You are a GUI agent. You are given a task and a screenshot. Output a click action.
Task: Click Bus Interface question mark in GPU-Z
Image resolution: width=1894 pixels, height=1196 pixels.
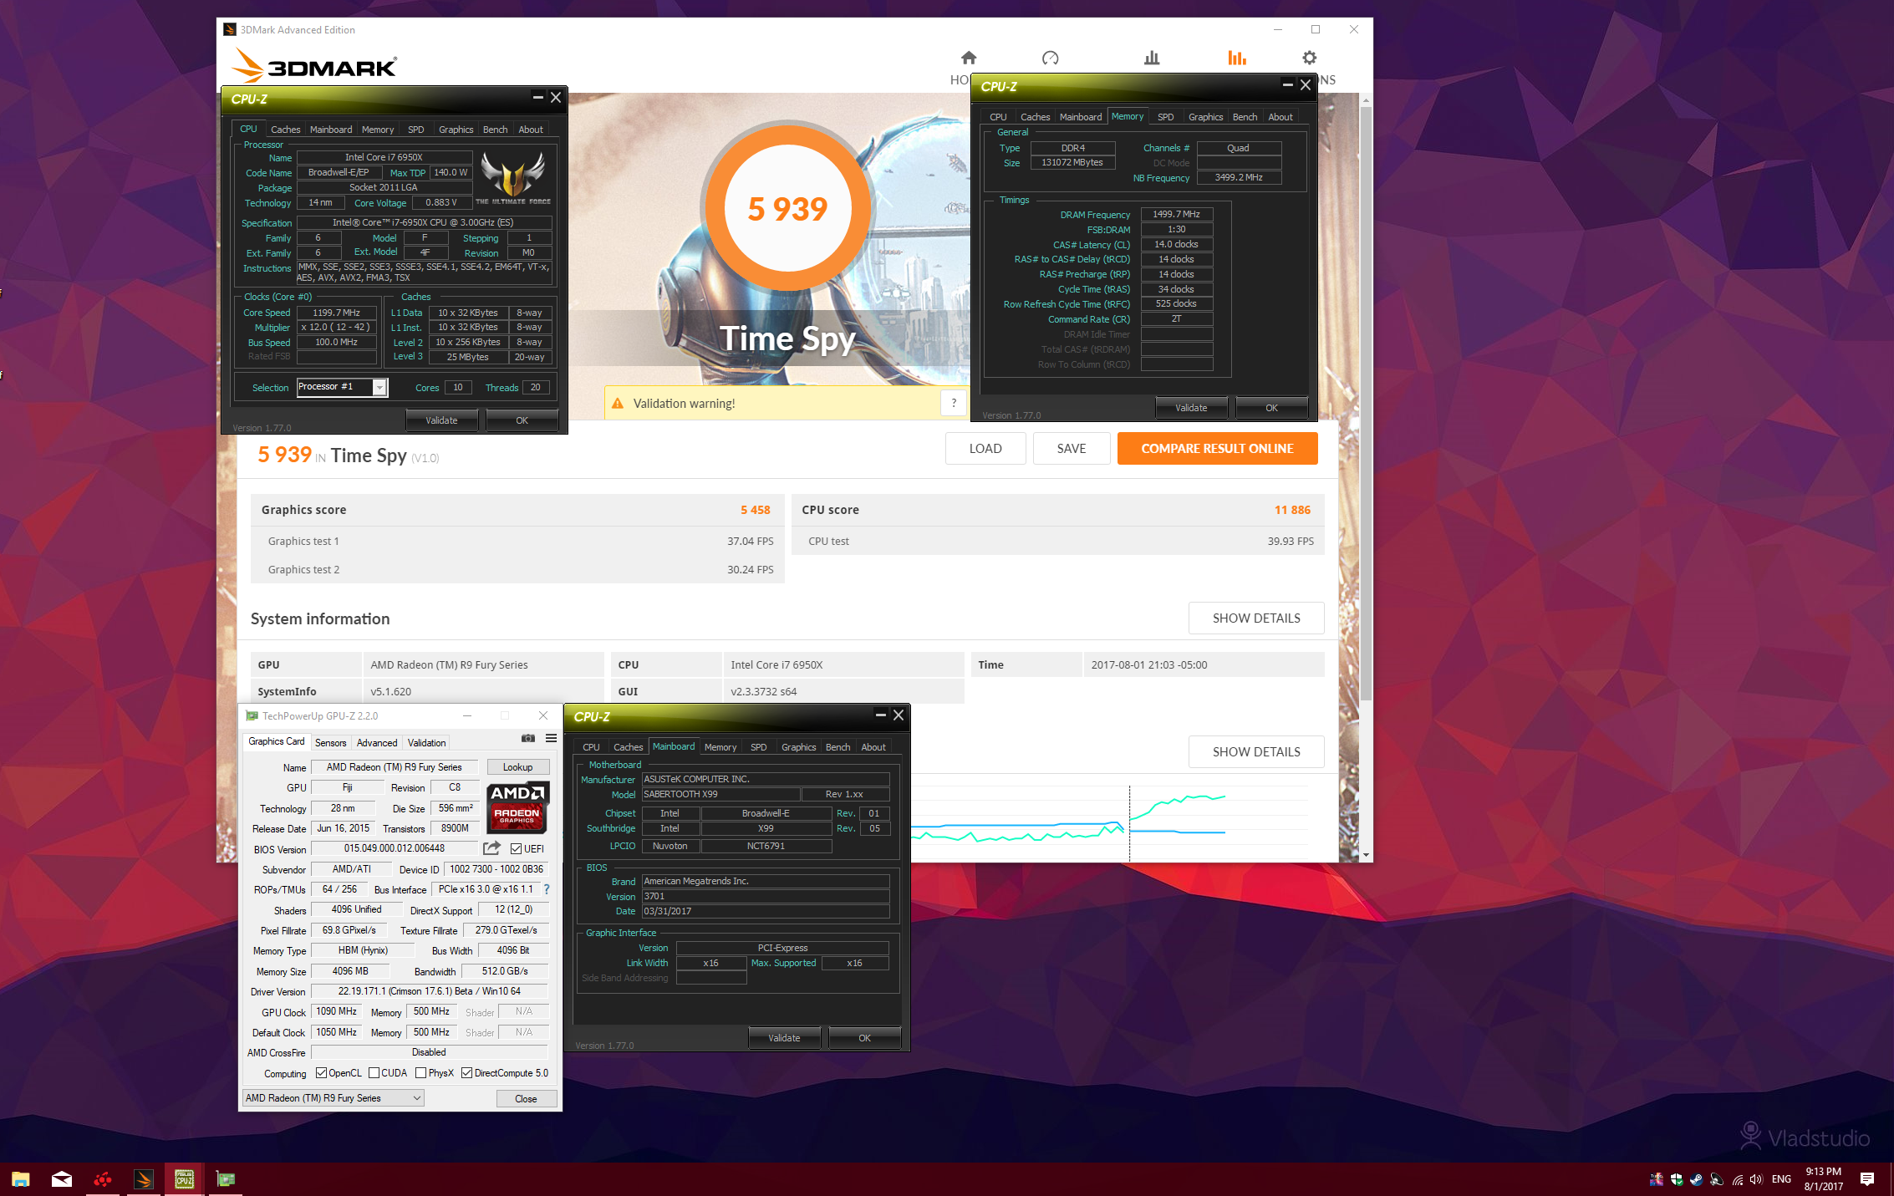click(547, 889)
